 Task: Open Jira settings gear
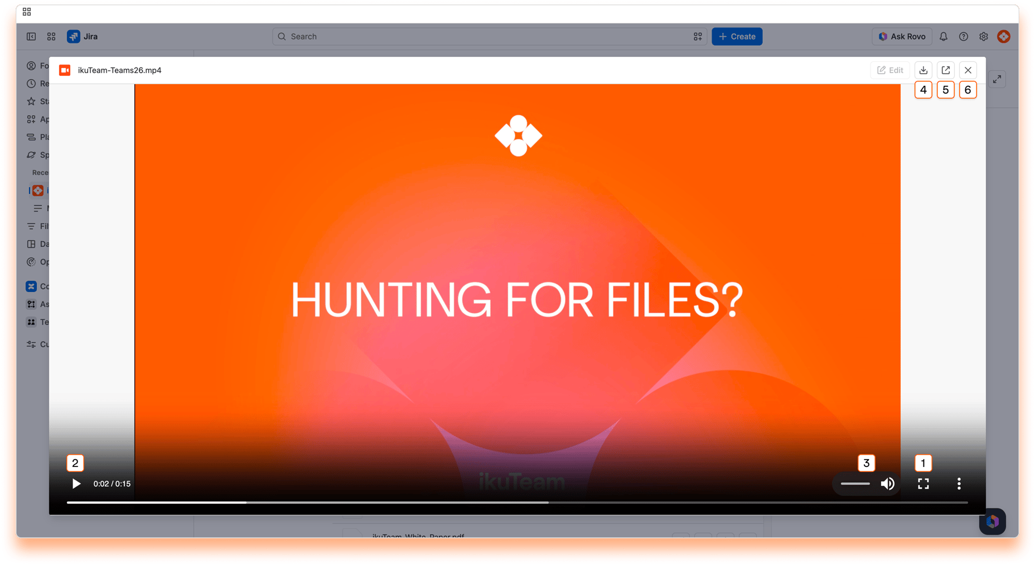point(984,36)
